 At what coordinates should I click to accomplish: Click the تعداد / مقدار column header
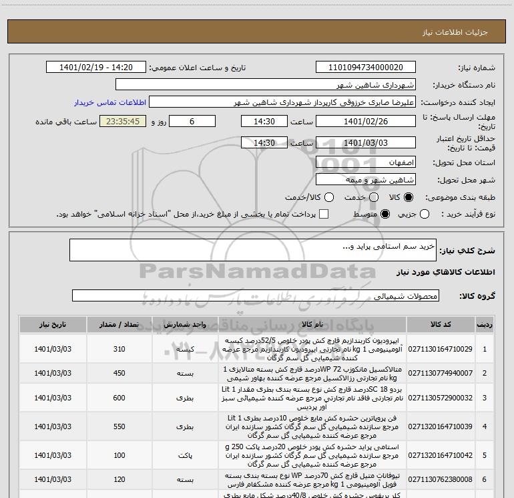coord(119,325)
